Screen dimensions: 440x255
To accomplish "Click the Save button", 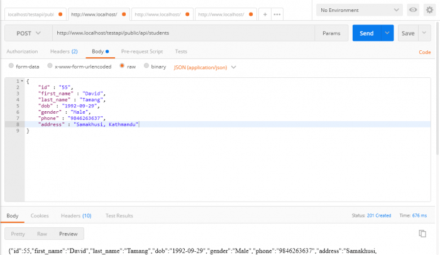I will (408, 33).
